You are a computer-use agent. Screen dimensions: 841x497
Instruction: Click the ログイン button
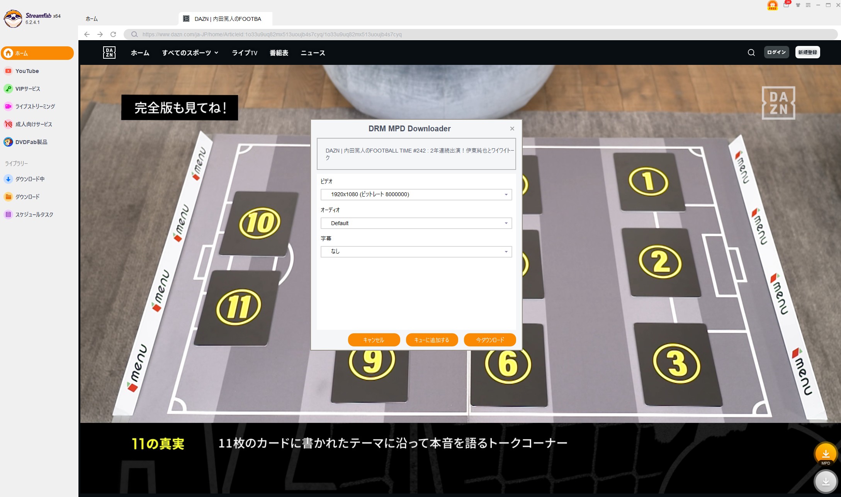[776, 52]
